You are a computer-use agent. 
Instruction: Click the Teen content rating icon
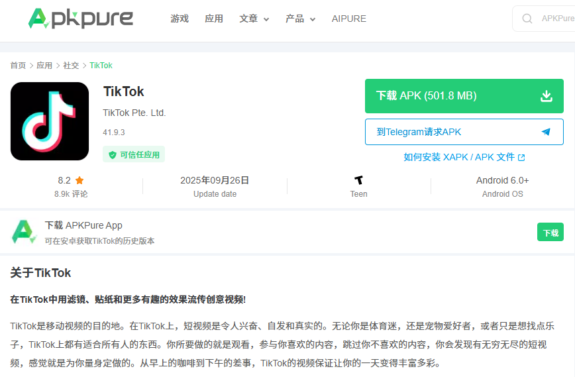[x=358, y=180]
